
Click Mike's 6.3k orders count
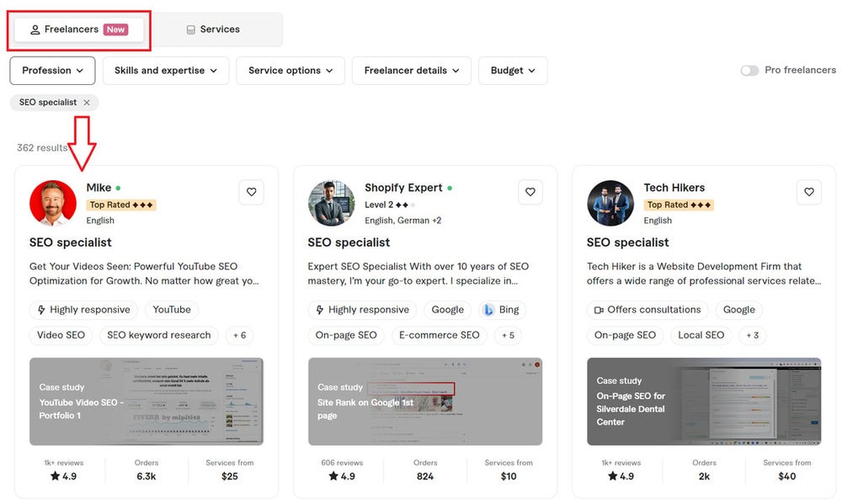(x=146, y=477)
